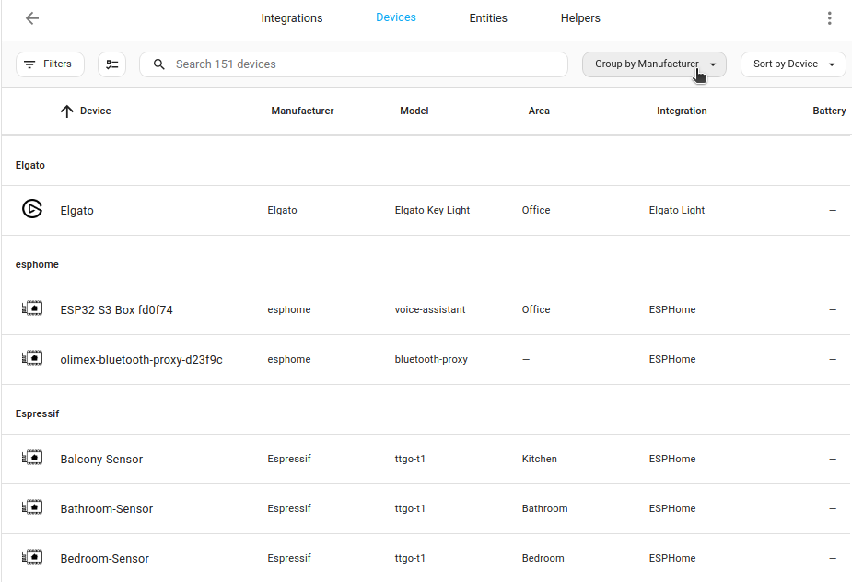
Task: Click the olimex-bluetooth-proxy device icon
Action: point(32,359)
